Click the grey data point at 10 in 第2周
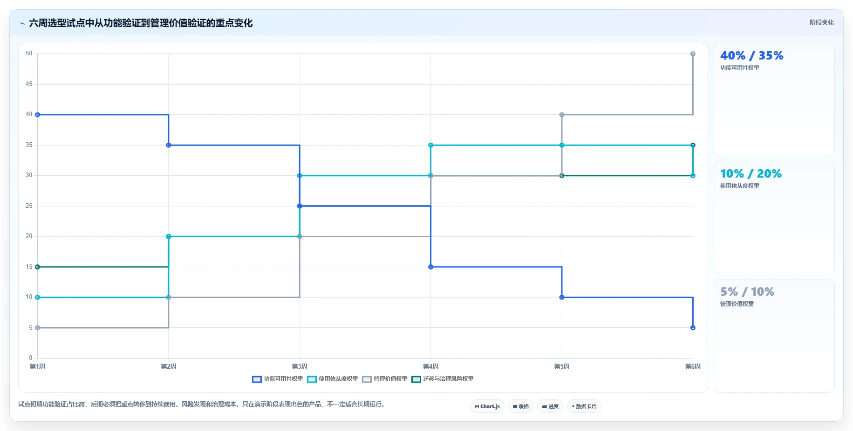853x431 pixels. (x=169, y=297)
